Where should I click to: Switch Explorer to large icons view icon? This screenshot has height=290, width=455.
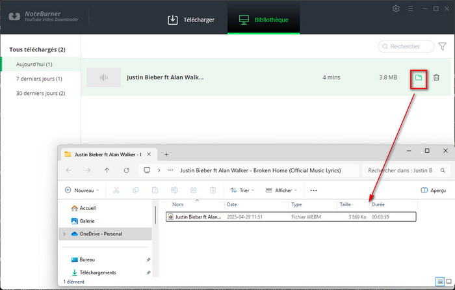click(x=449, y=282)
